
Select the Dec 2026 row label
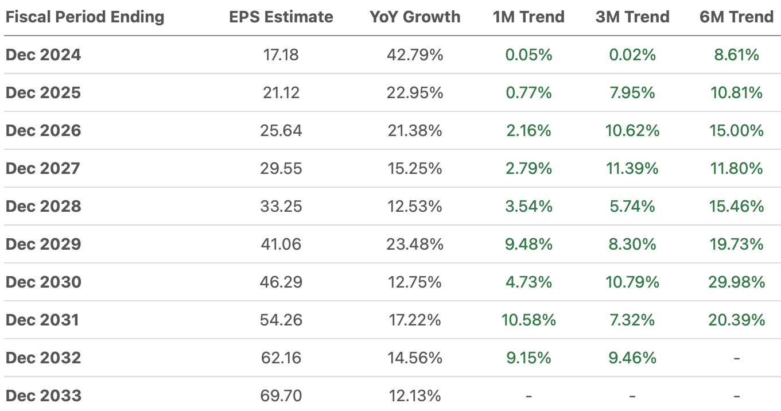(44, 131)
